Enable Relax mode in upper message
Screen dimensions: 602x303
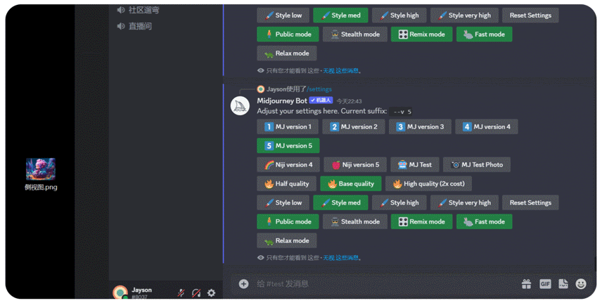point(287,53)
